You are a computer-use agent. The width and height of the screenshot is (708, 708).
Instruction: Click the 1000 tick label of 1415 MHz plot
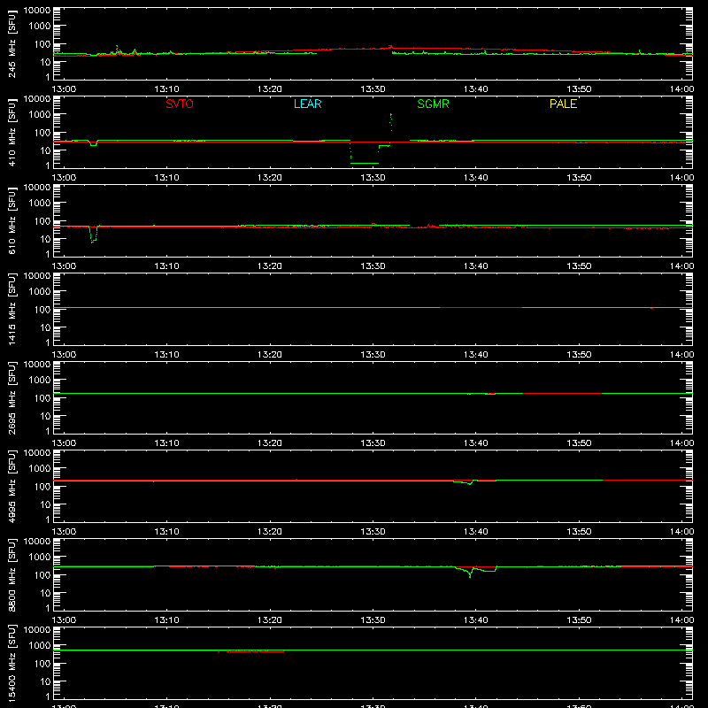click(x=40, y=292)
